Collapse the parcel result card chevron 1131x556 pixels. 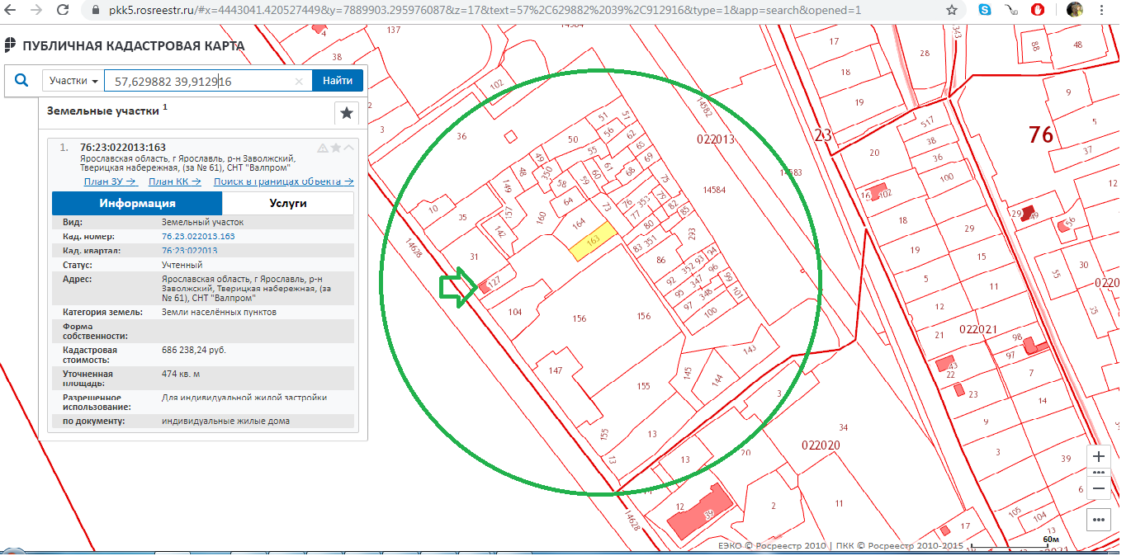click(x=349, y=148)
